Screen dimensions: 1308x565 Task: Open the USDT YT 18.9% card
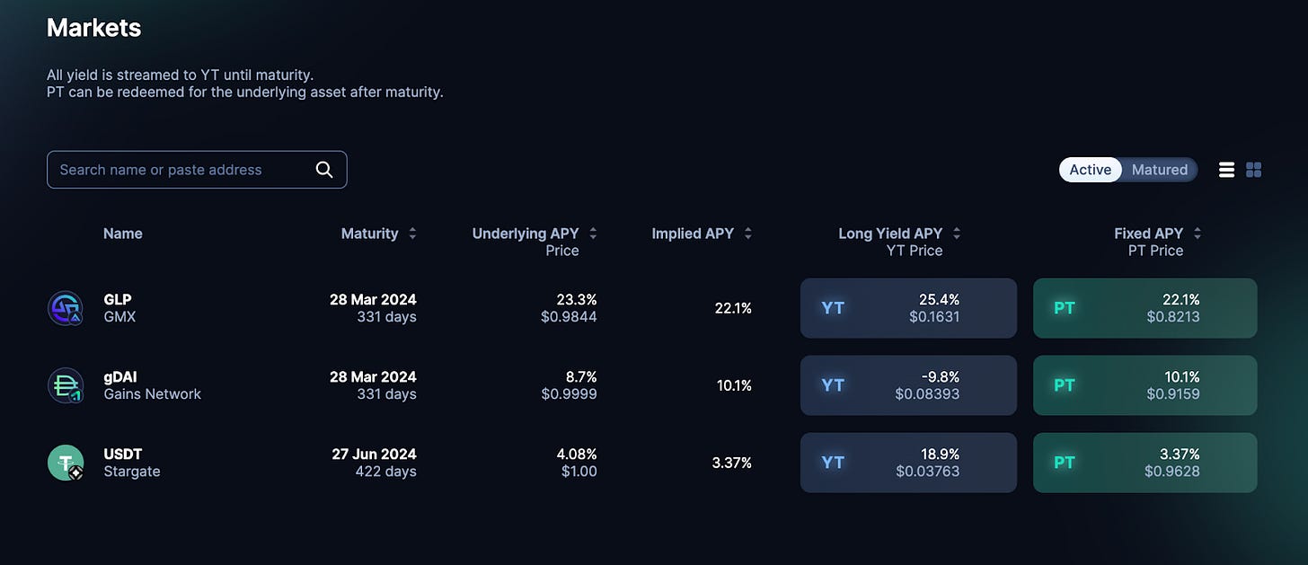click(x=908, y=463)
